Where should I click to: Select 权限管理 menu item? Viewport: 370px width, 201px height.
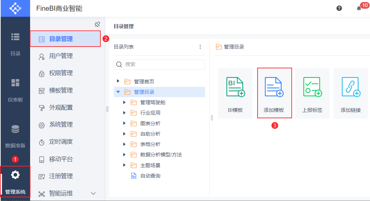click(x=61, y=73)
